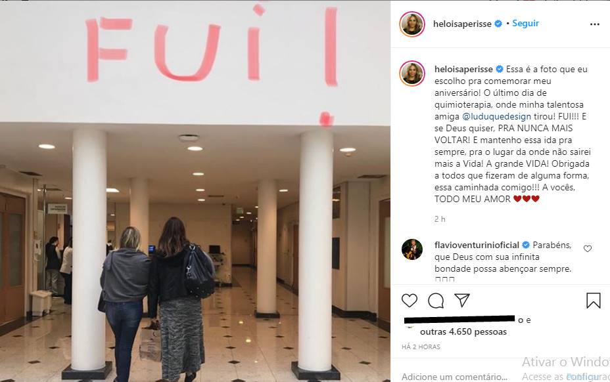The width and height of the screenshot is (610, 382).
Task: Share post via paper plane icon
Action: tap(462, 301)
